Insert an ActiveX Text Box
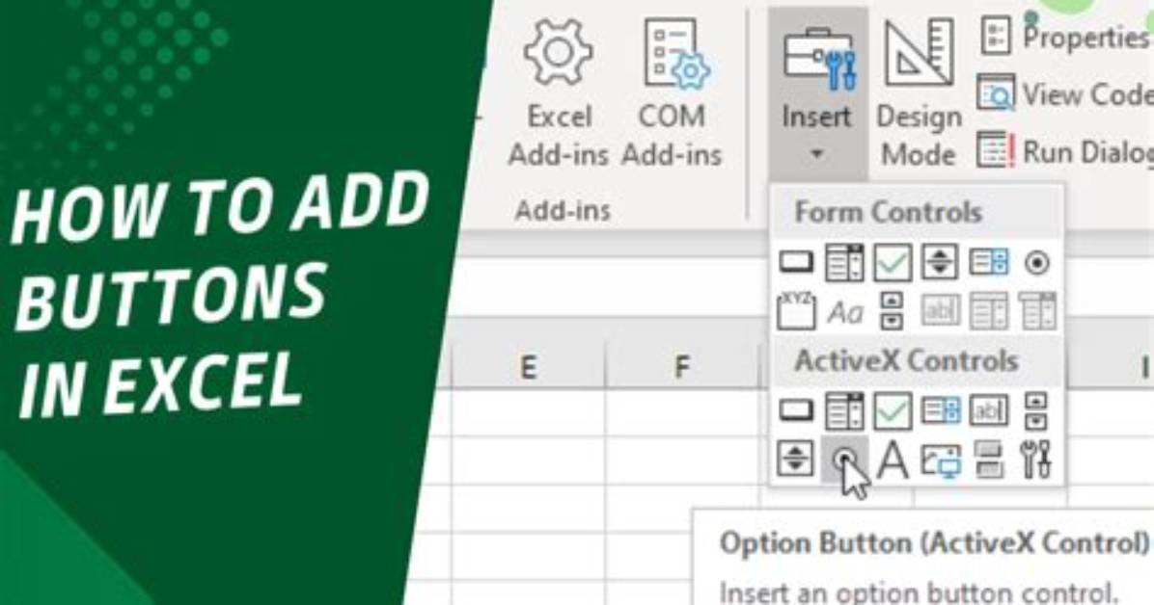The height and width of the screenshot is (605, 1154). [988, 410]
